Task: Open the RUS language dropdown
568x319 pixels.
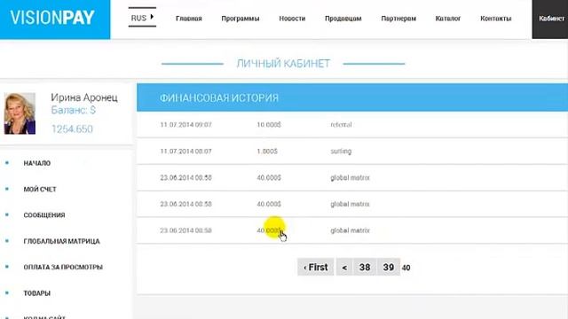Action: [x=142, y=18]
